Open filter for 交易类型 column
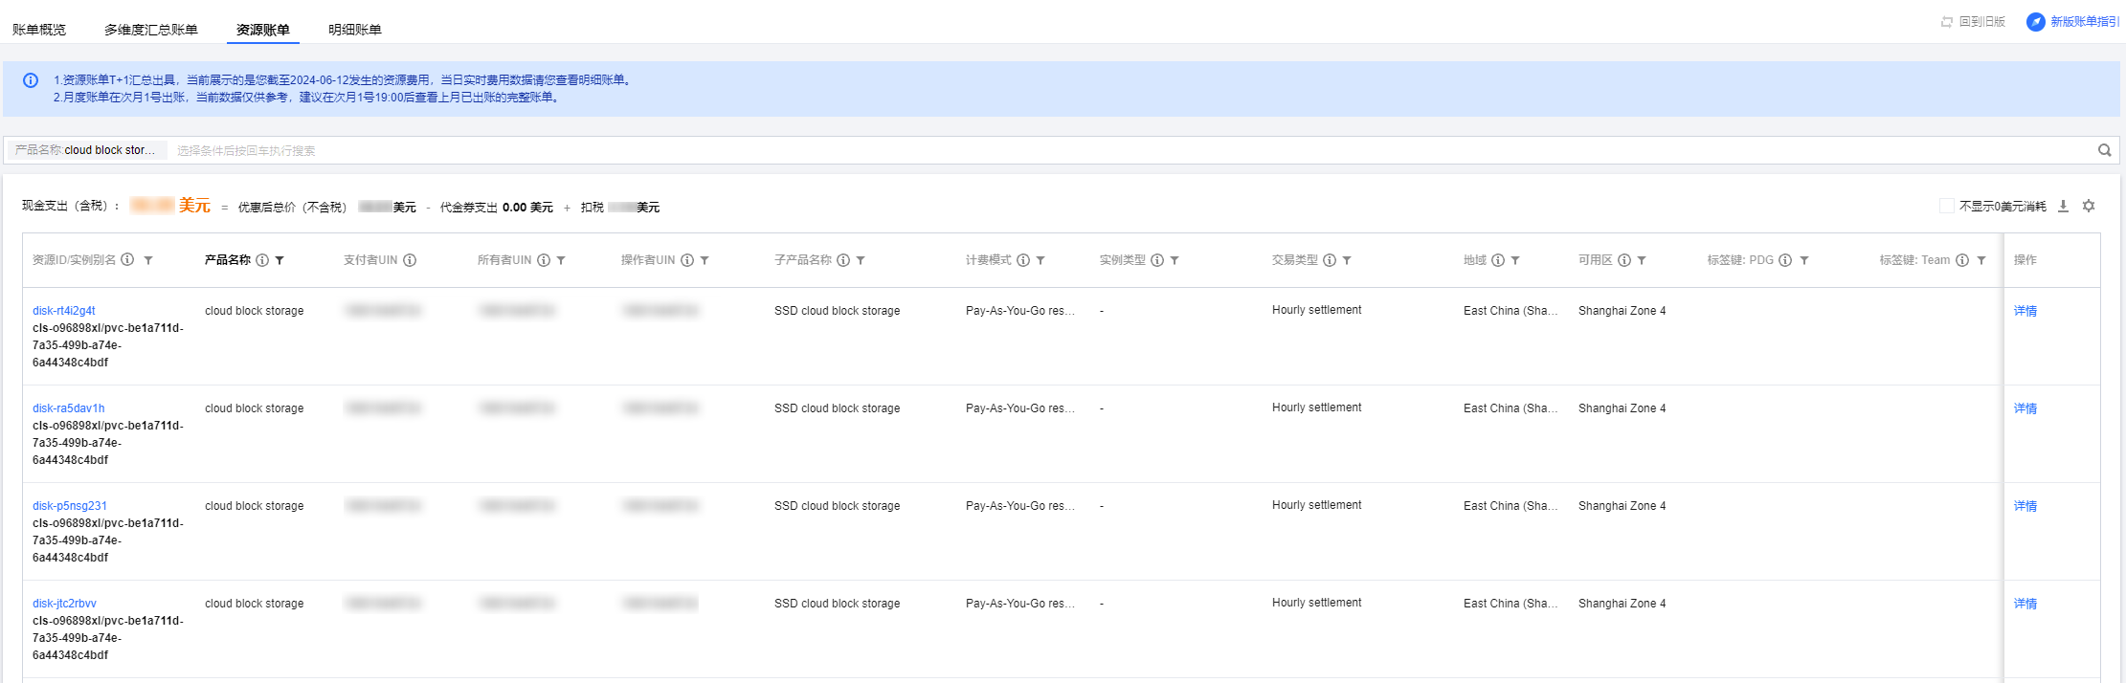Viewport: 2126px width, 683px height. click(x=1347, y=260)
